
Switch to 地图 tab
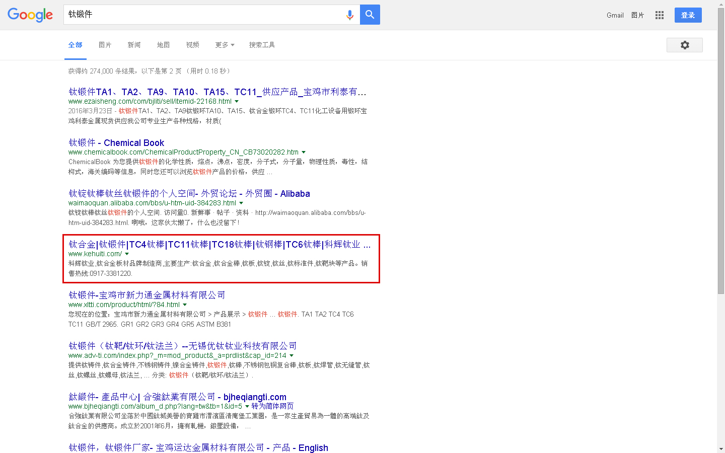pyautogui.click(x=163, y=45)
